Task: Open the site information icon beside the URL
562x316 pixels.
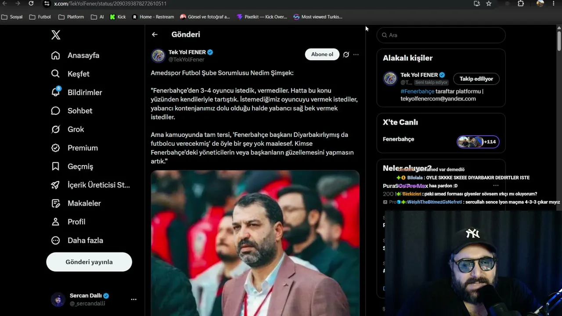Action: pyautogui.click(x=47, y=4)
